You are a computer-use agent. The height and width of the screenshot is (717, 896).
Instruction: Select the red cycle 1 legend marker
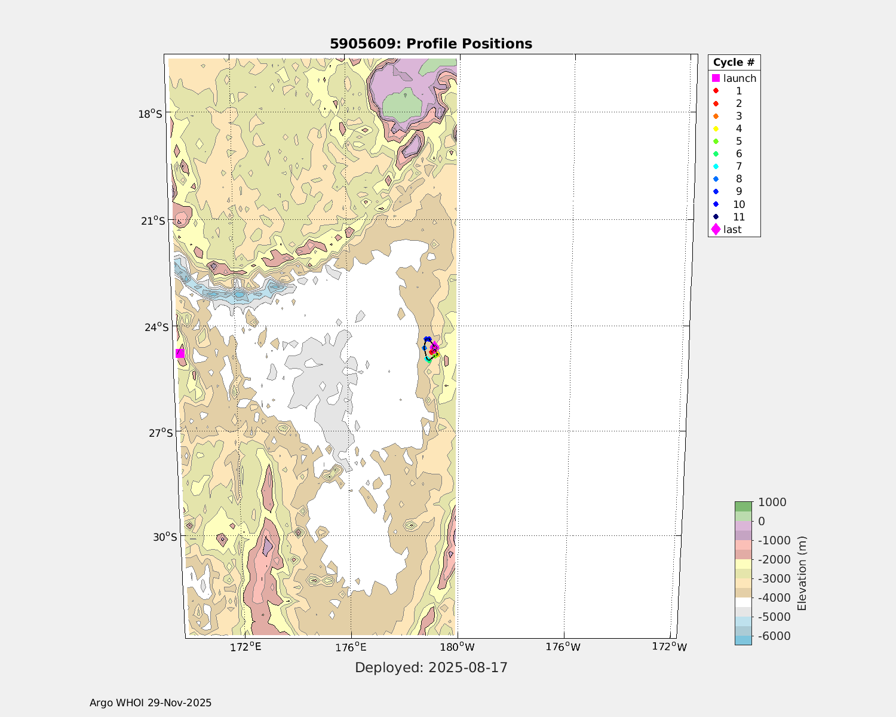pos(716,91)
